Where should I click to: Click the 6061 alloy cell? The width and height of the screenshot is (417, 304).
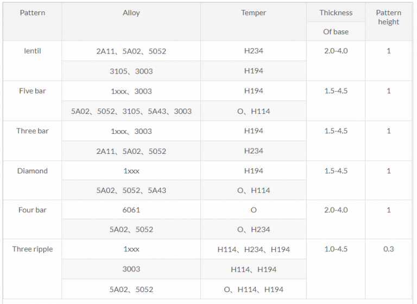[x=131, y=210]
